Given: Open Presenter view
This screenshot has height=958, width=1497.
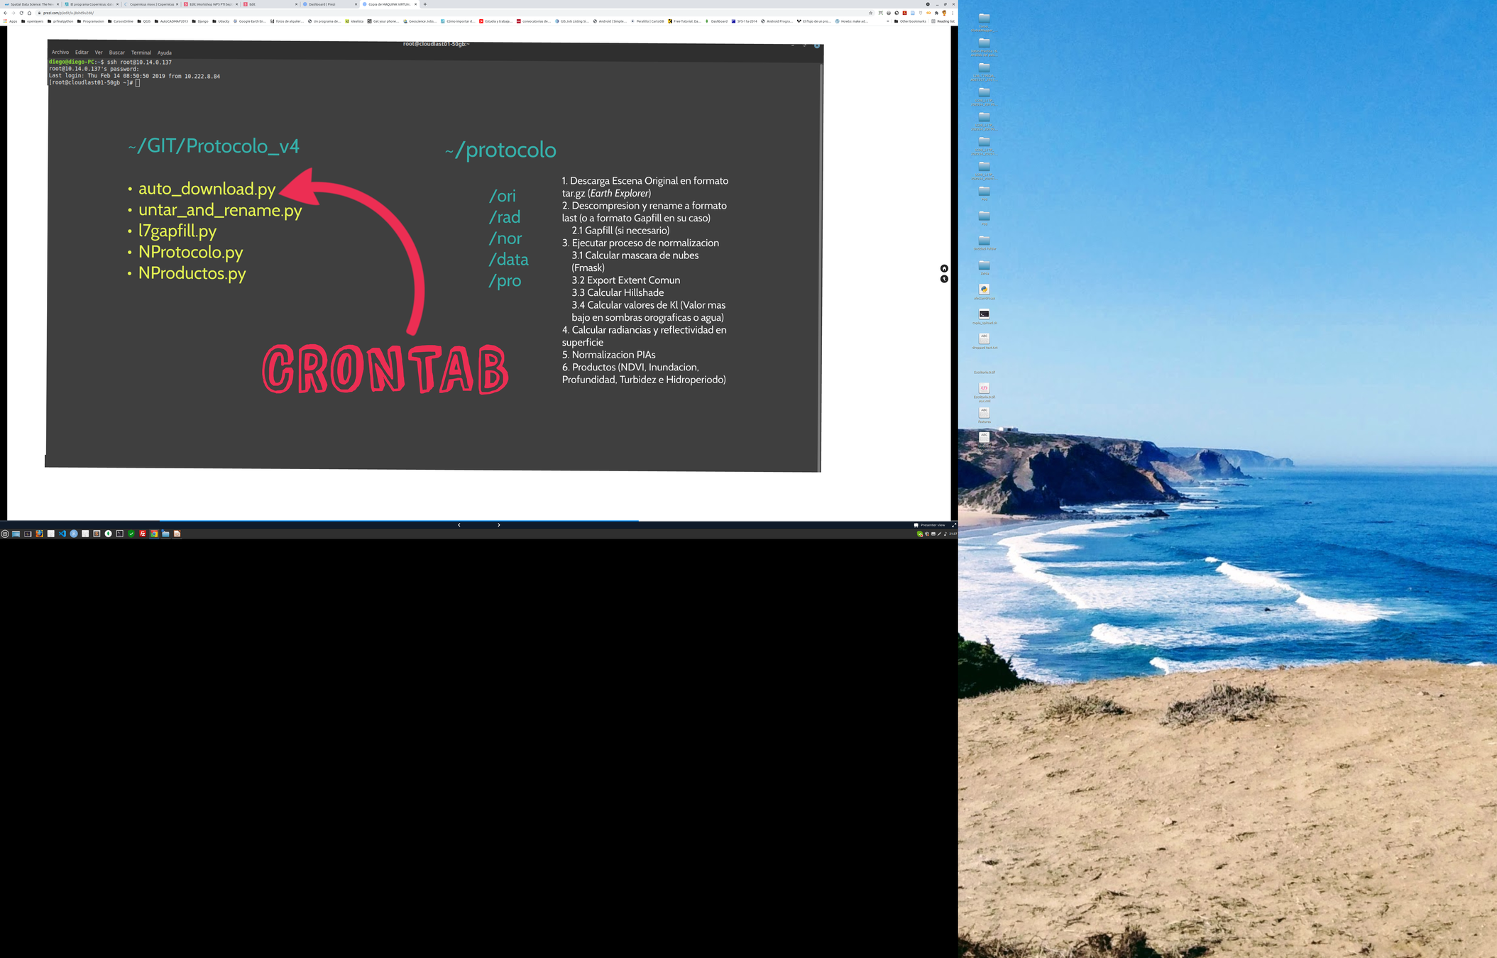Looking at the screenshot, I should (929, 525).
